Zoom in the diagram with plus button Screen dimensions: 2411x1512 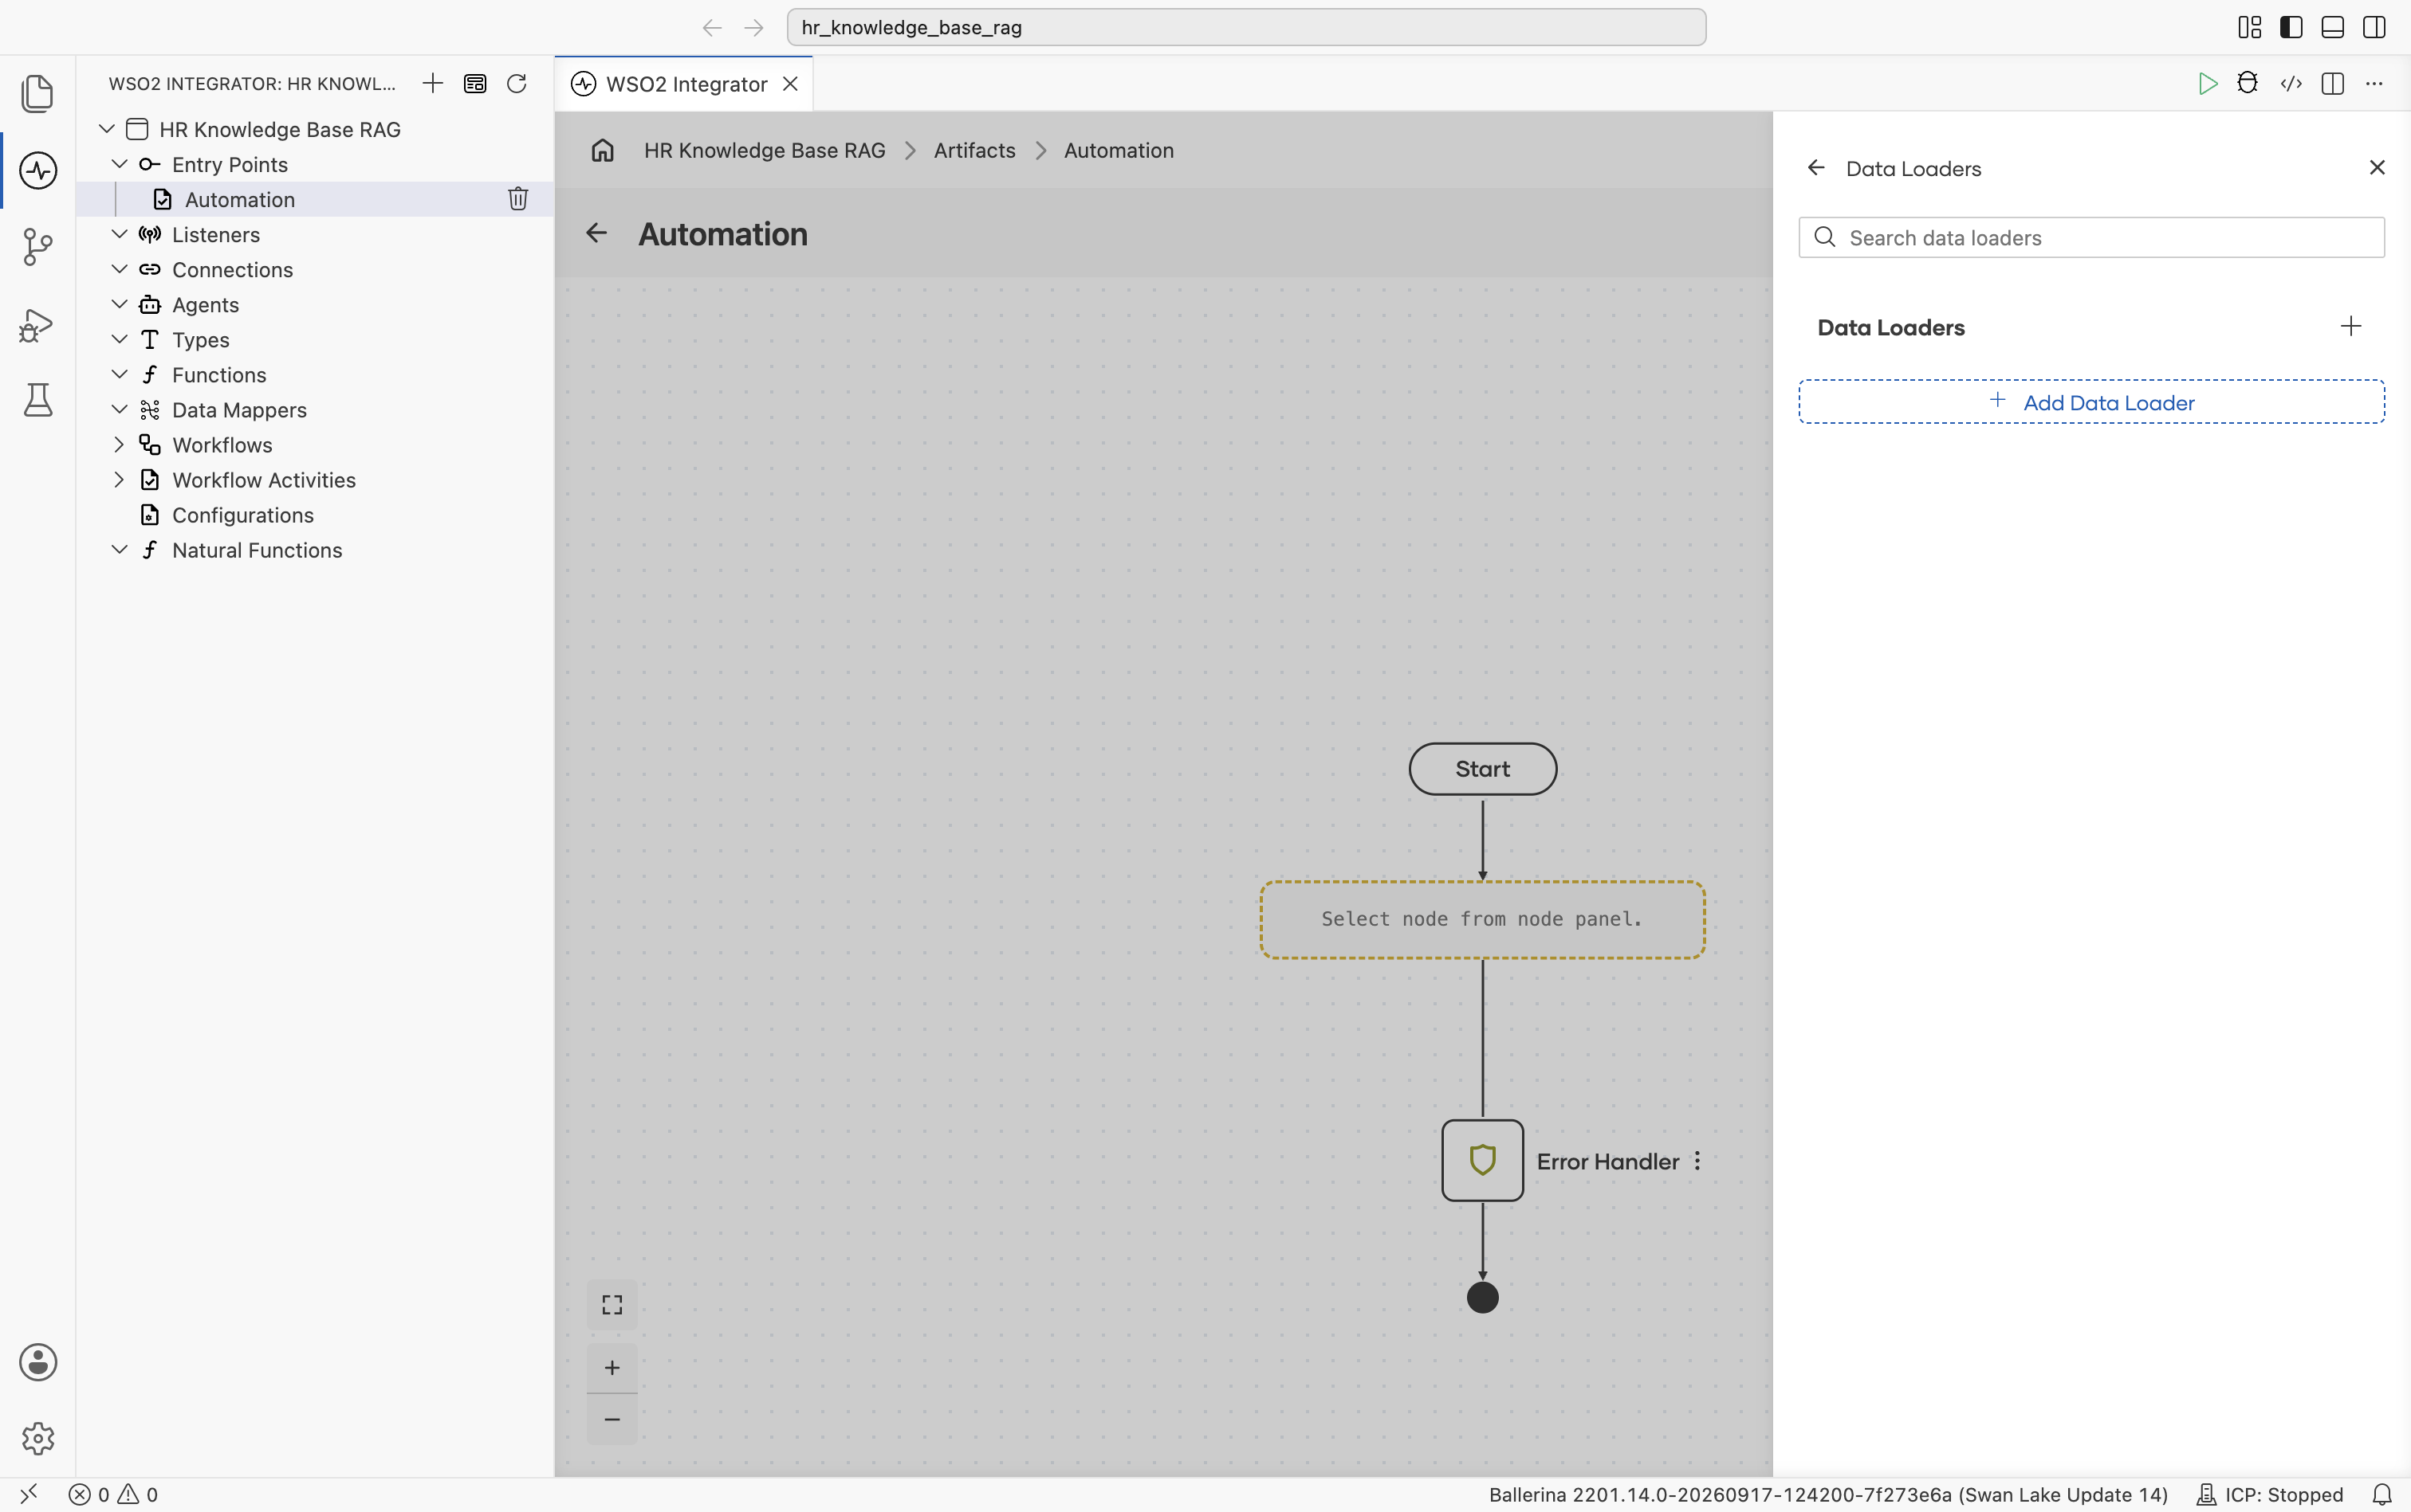click(x=612, y=1367)
